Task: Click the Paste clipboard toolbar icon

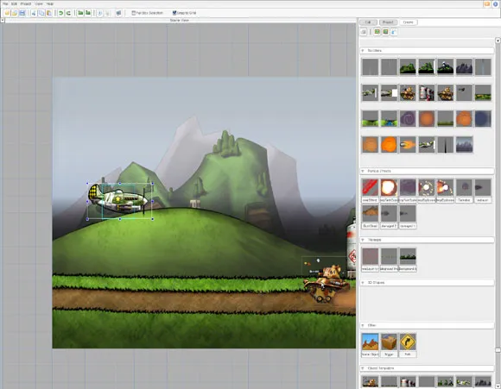Action: click(49, 13)
